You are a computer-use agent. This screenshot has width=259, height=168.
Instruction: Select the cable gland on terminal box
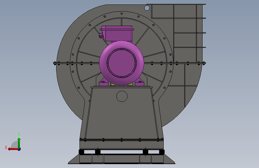tap(101, 35)
